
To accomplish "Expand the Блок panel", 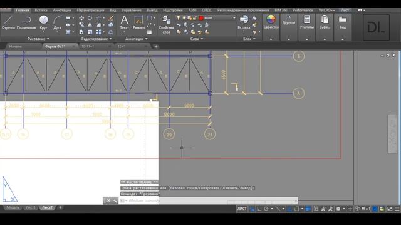I will [249, 39].
